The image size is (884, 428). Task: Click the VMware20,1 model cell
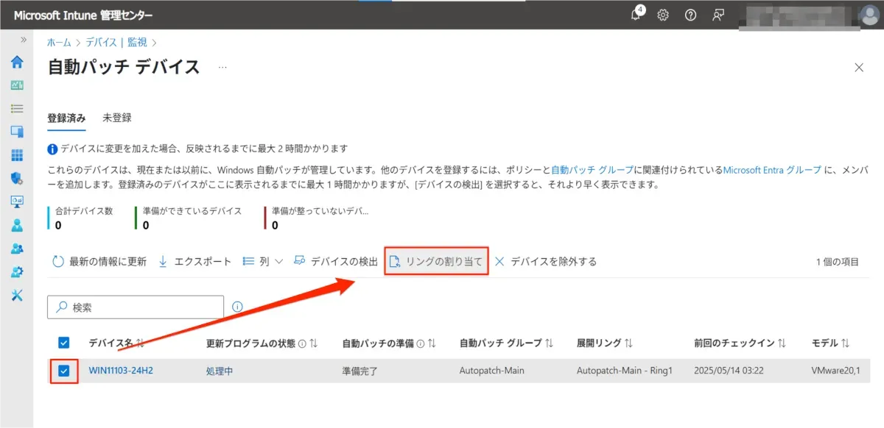[836, 371]
